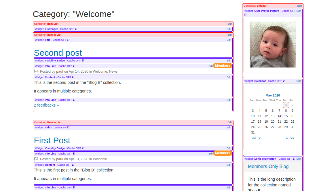Screen dimensions: 336x191
Task: Click cache info icon on First Post Content widget
Action: tap(73, 165)
